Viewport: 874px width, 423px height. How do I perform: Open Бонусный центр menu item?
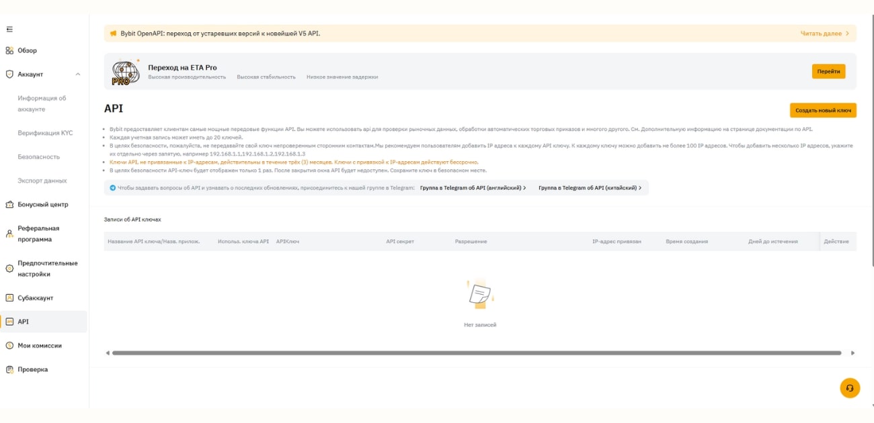coord(43,205)
